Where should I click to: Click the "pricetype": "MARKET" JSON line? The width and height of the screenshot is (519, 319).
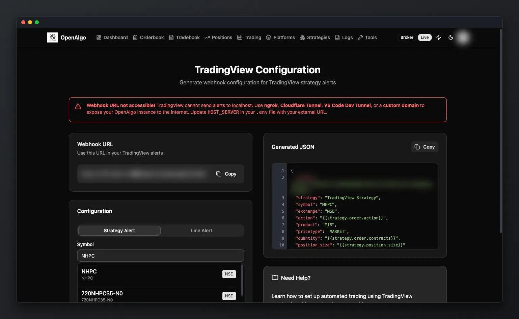[x=322, y=232]
